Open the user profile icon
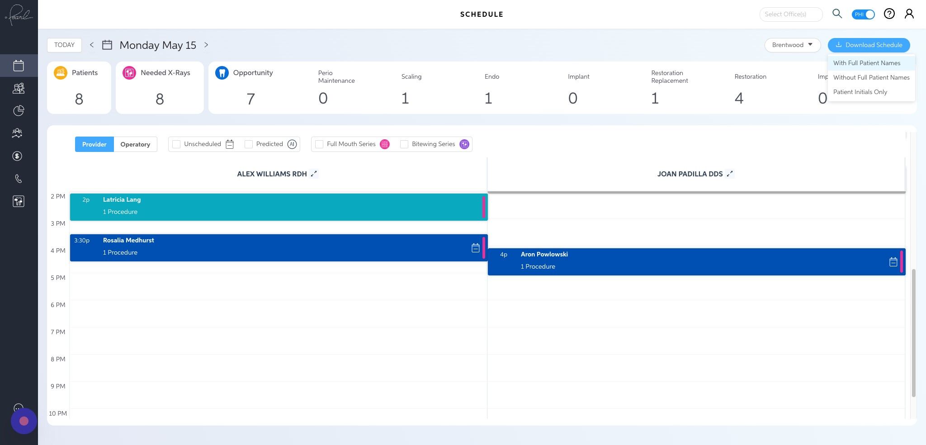The image size is (926, 445). (x=909, y=14)
